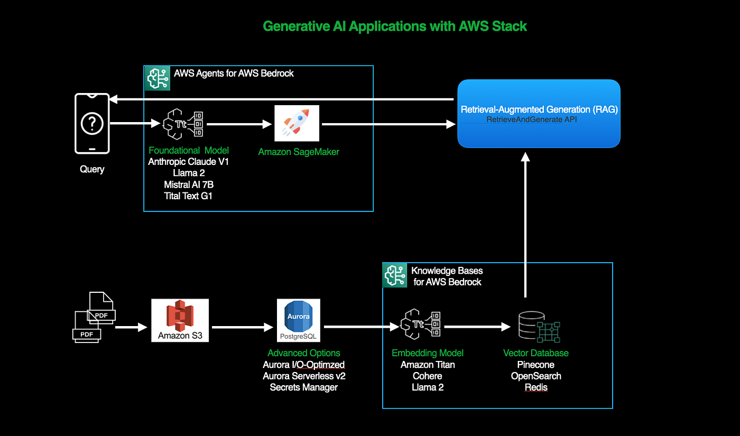Click the PDF documents icon
This screenshot has height=436, width=740.
(x=94, y=318)
